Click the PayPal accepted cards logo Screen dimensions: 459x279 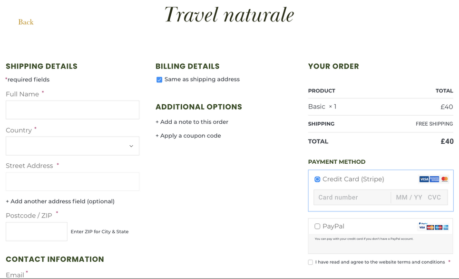point(433,226)
